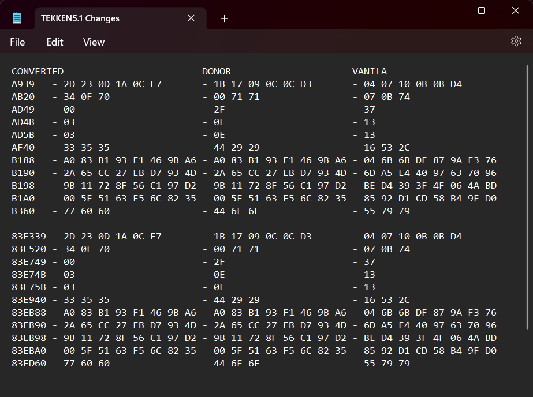
Task: Click on the A939 address text
Action: click(x=23, y=84)
